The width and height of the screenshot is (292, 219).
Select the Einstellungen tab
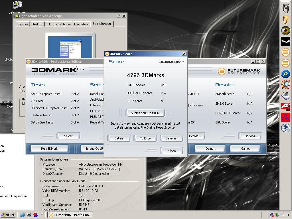pyautogui.click(x=102, y=24)
